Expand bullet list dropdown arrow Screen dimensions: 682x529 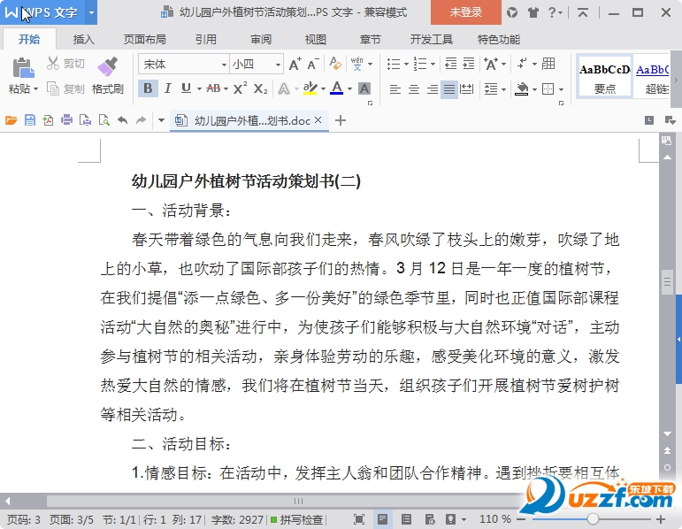coord(406,64)
